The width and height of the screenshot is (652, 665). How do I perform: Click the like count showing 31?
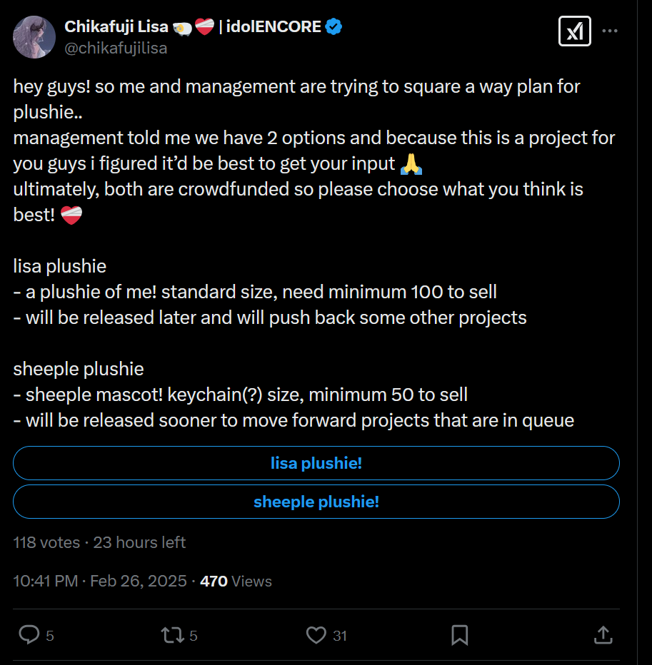point(340,635)
